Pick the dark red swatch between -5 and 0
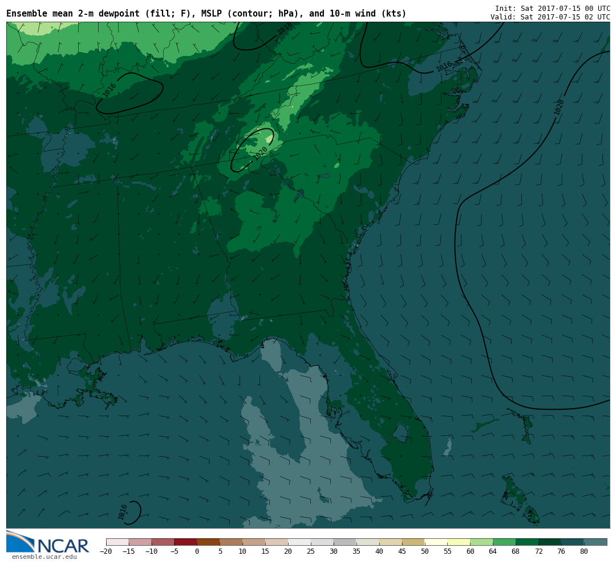This screenshot has height=564, width=616. 185,542
